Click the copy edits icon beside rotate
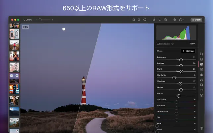 pyautogui.click(x=165, y=20)
